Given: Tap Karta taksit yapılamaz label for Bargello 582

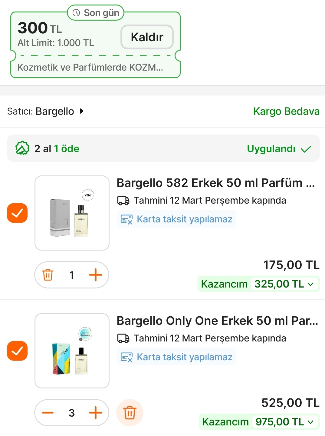Looking at the screenshot, I should [x=184, y=219].
